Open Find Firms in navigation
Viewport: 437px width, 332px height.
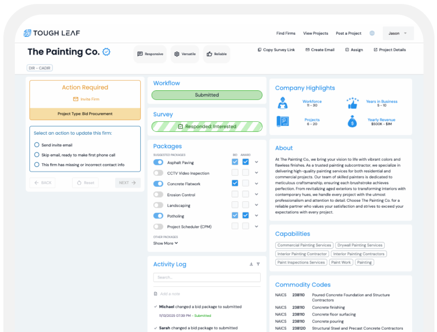click(x=286, y=33)
